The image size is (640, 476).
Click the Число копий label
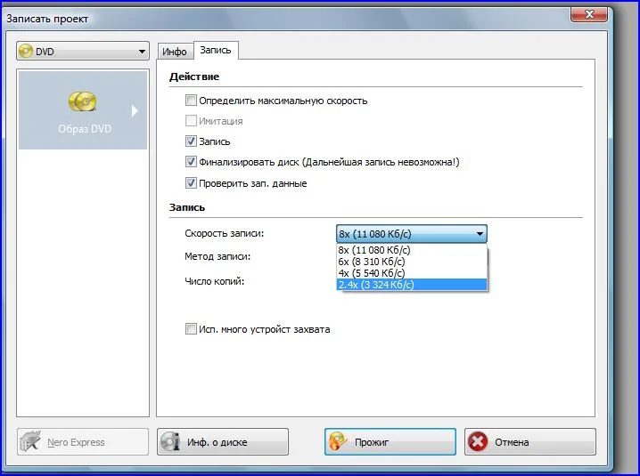[x=214, y=281]
